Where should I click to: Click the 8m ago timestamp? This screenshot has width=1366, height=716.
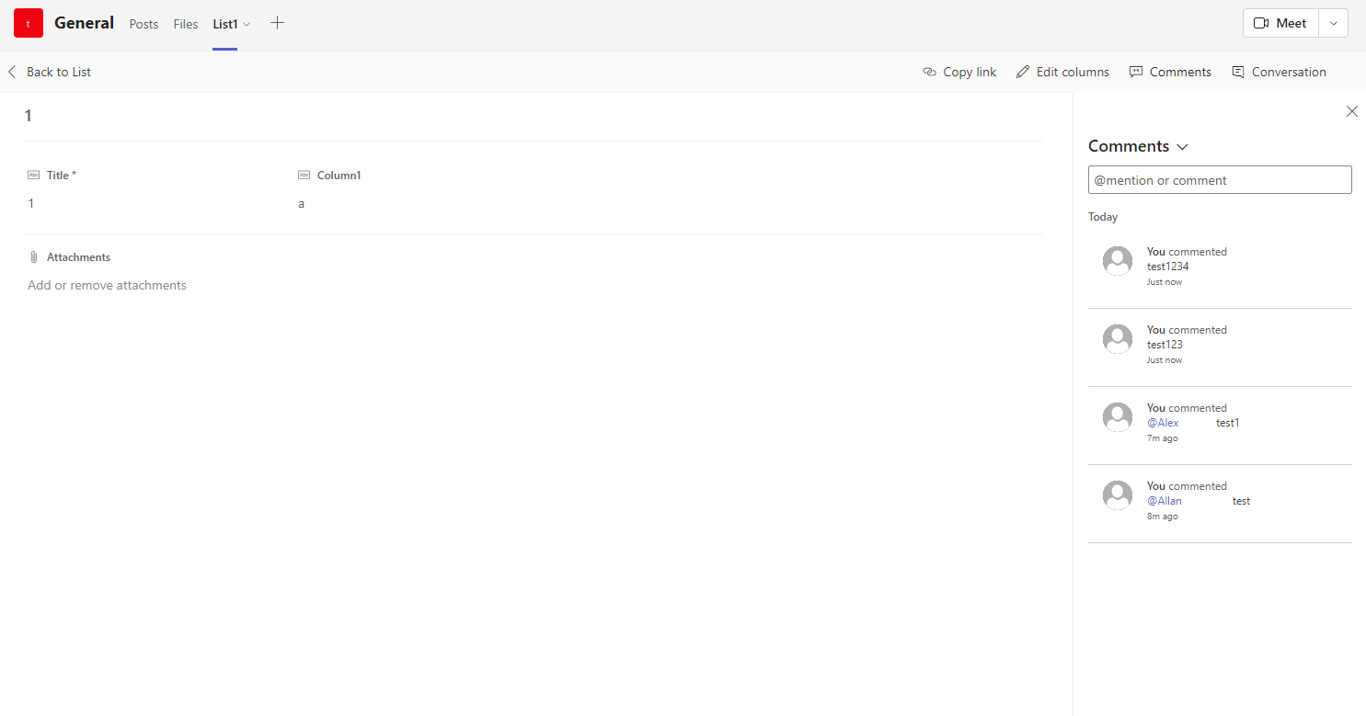[1163, 517]
